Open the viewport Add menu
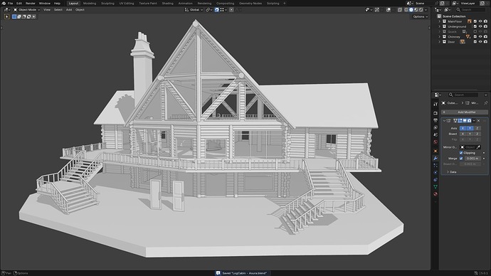 pos(69,10)
